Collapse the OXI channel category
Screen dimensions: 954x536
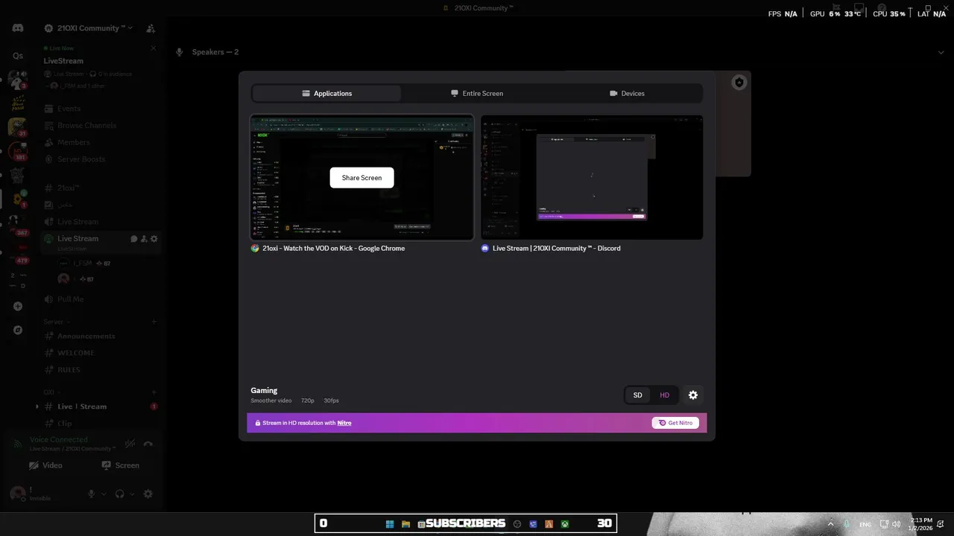click(x=51, y=392)
